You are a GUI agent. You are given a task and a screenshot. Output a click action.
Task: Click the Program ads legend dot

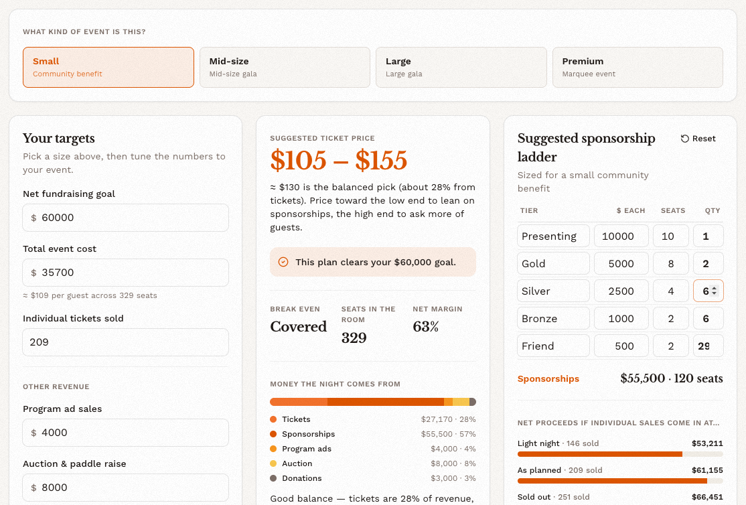pos(273,449)
